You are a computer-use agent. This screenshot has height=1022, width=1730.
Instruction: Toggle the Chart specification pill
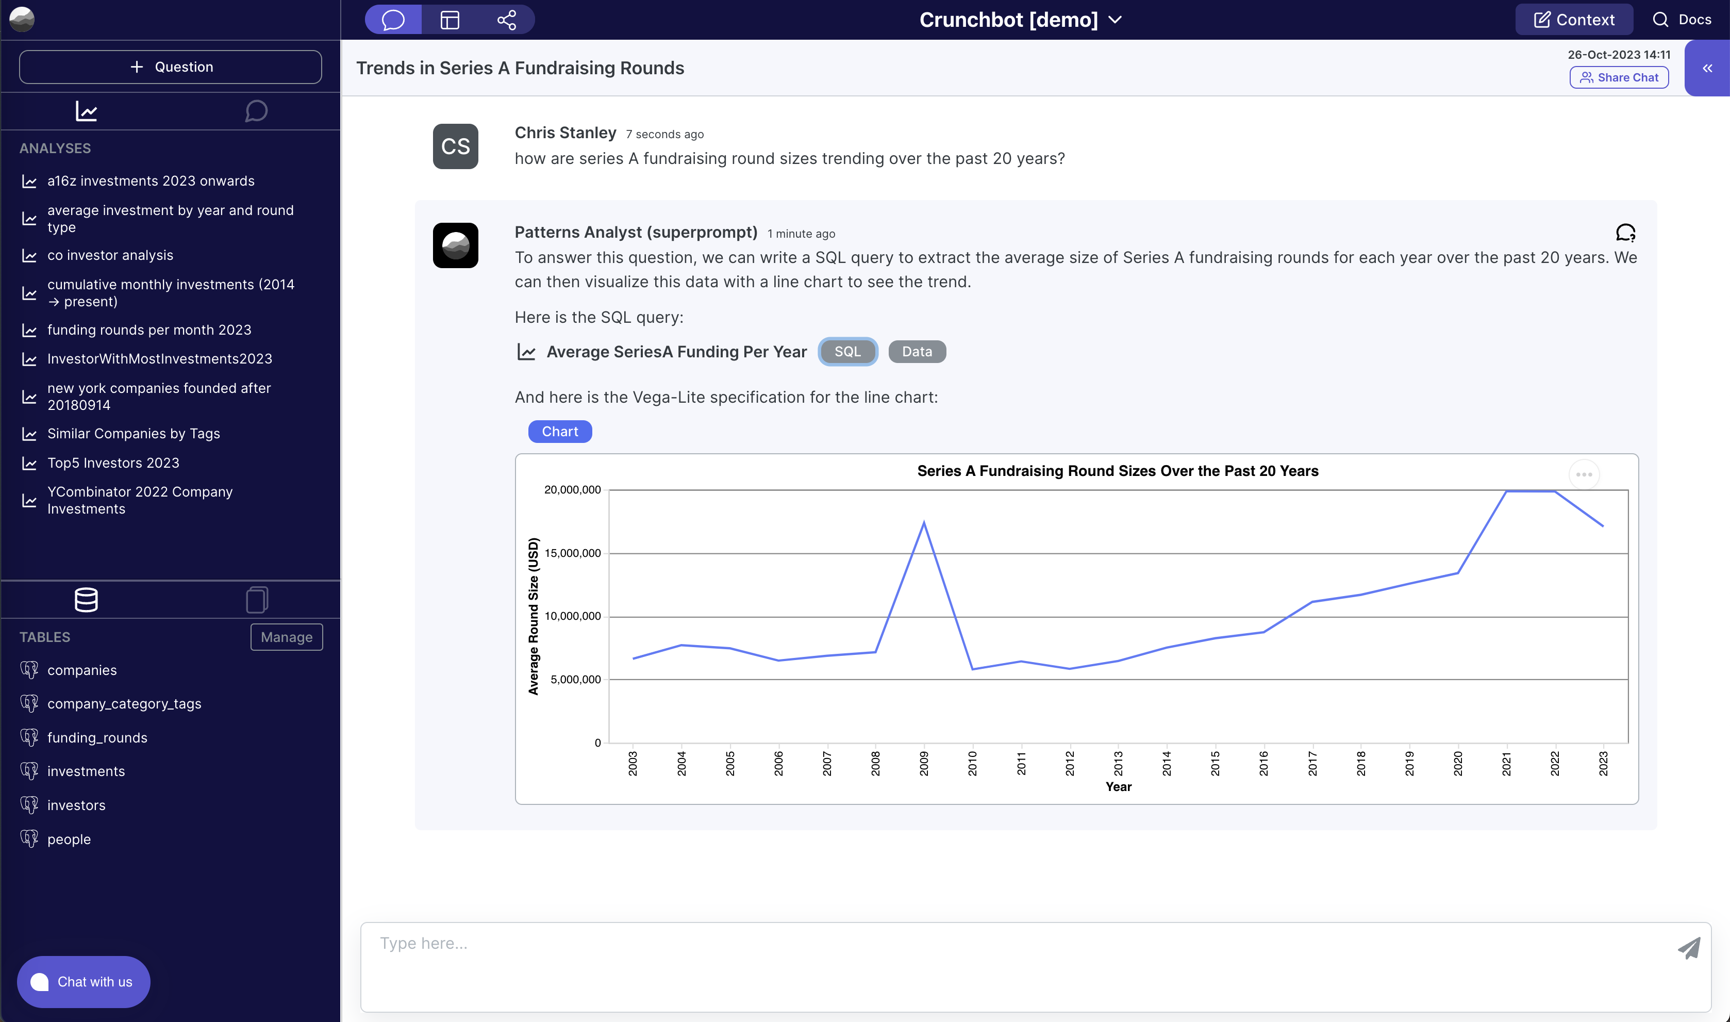pyautogui.click(x=560, y=431)
